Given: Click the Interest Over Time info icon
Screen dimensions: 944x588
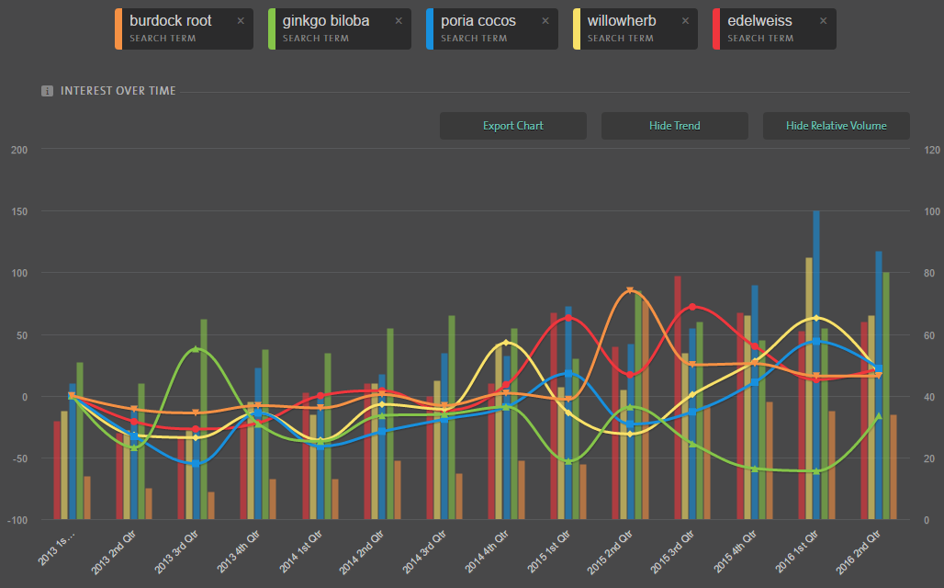Looking at the screenshot, I should [47, 91].
